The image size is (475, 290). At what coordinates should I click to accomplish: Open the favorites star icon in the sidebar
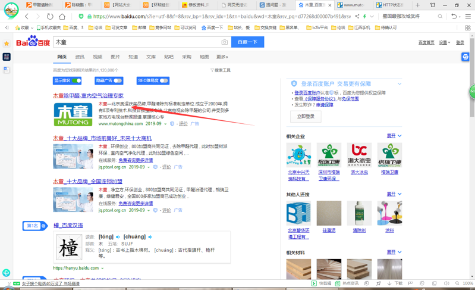[7, 44]
